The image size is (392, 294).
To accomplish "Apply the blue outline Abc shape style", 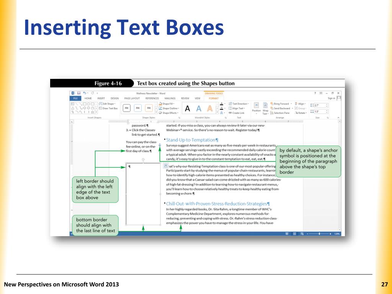I will [138, 108].
